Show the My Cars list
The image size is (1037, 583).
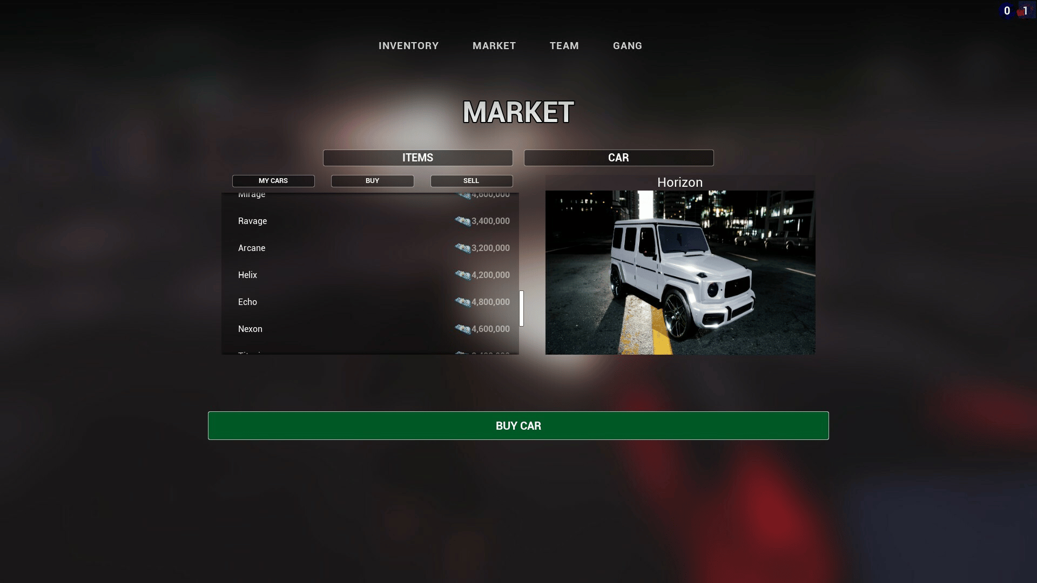273,181
